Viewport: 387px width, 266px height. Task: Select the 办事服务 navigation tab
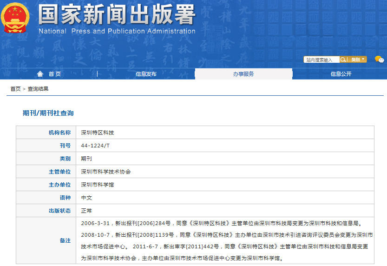pos(243,74)
